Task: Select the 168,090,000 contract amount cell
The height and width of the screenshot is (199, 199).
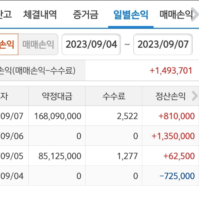Action: coord(58,116)
